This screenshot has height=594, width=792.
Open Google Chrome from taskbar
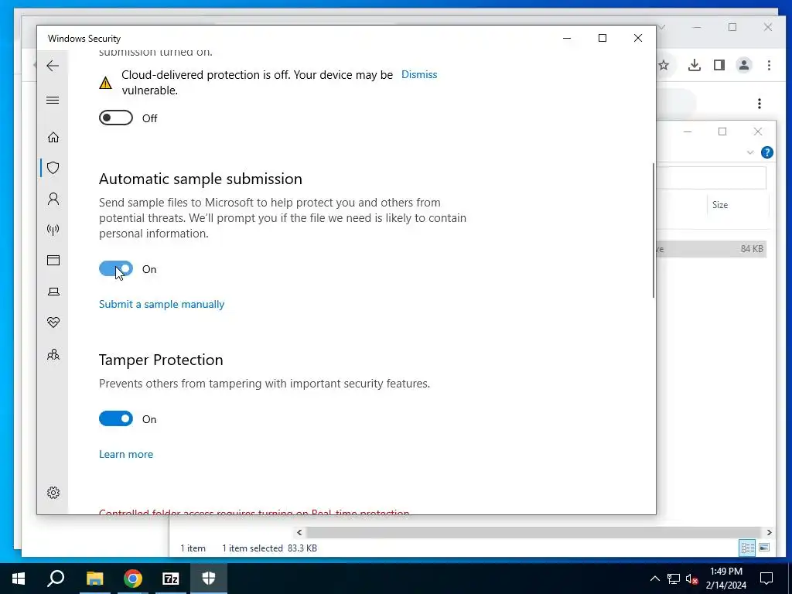coord(133,579)
